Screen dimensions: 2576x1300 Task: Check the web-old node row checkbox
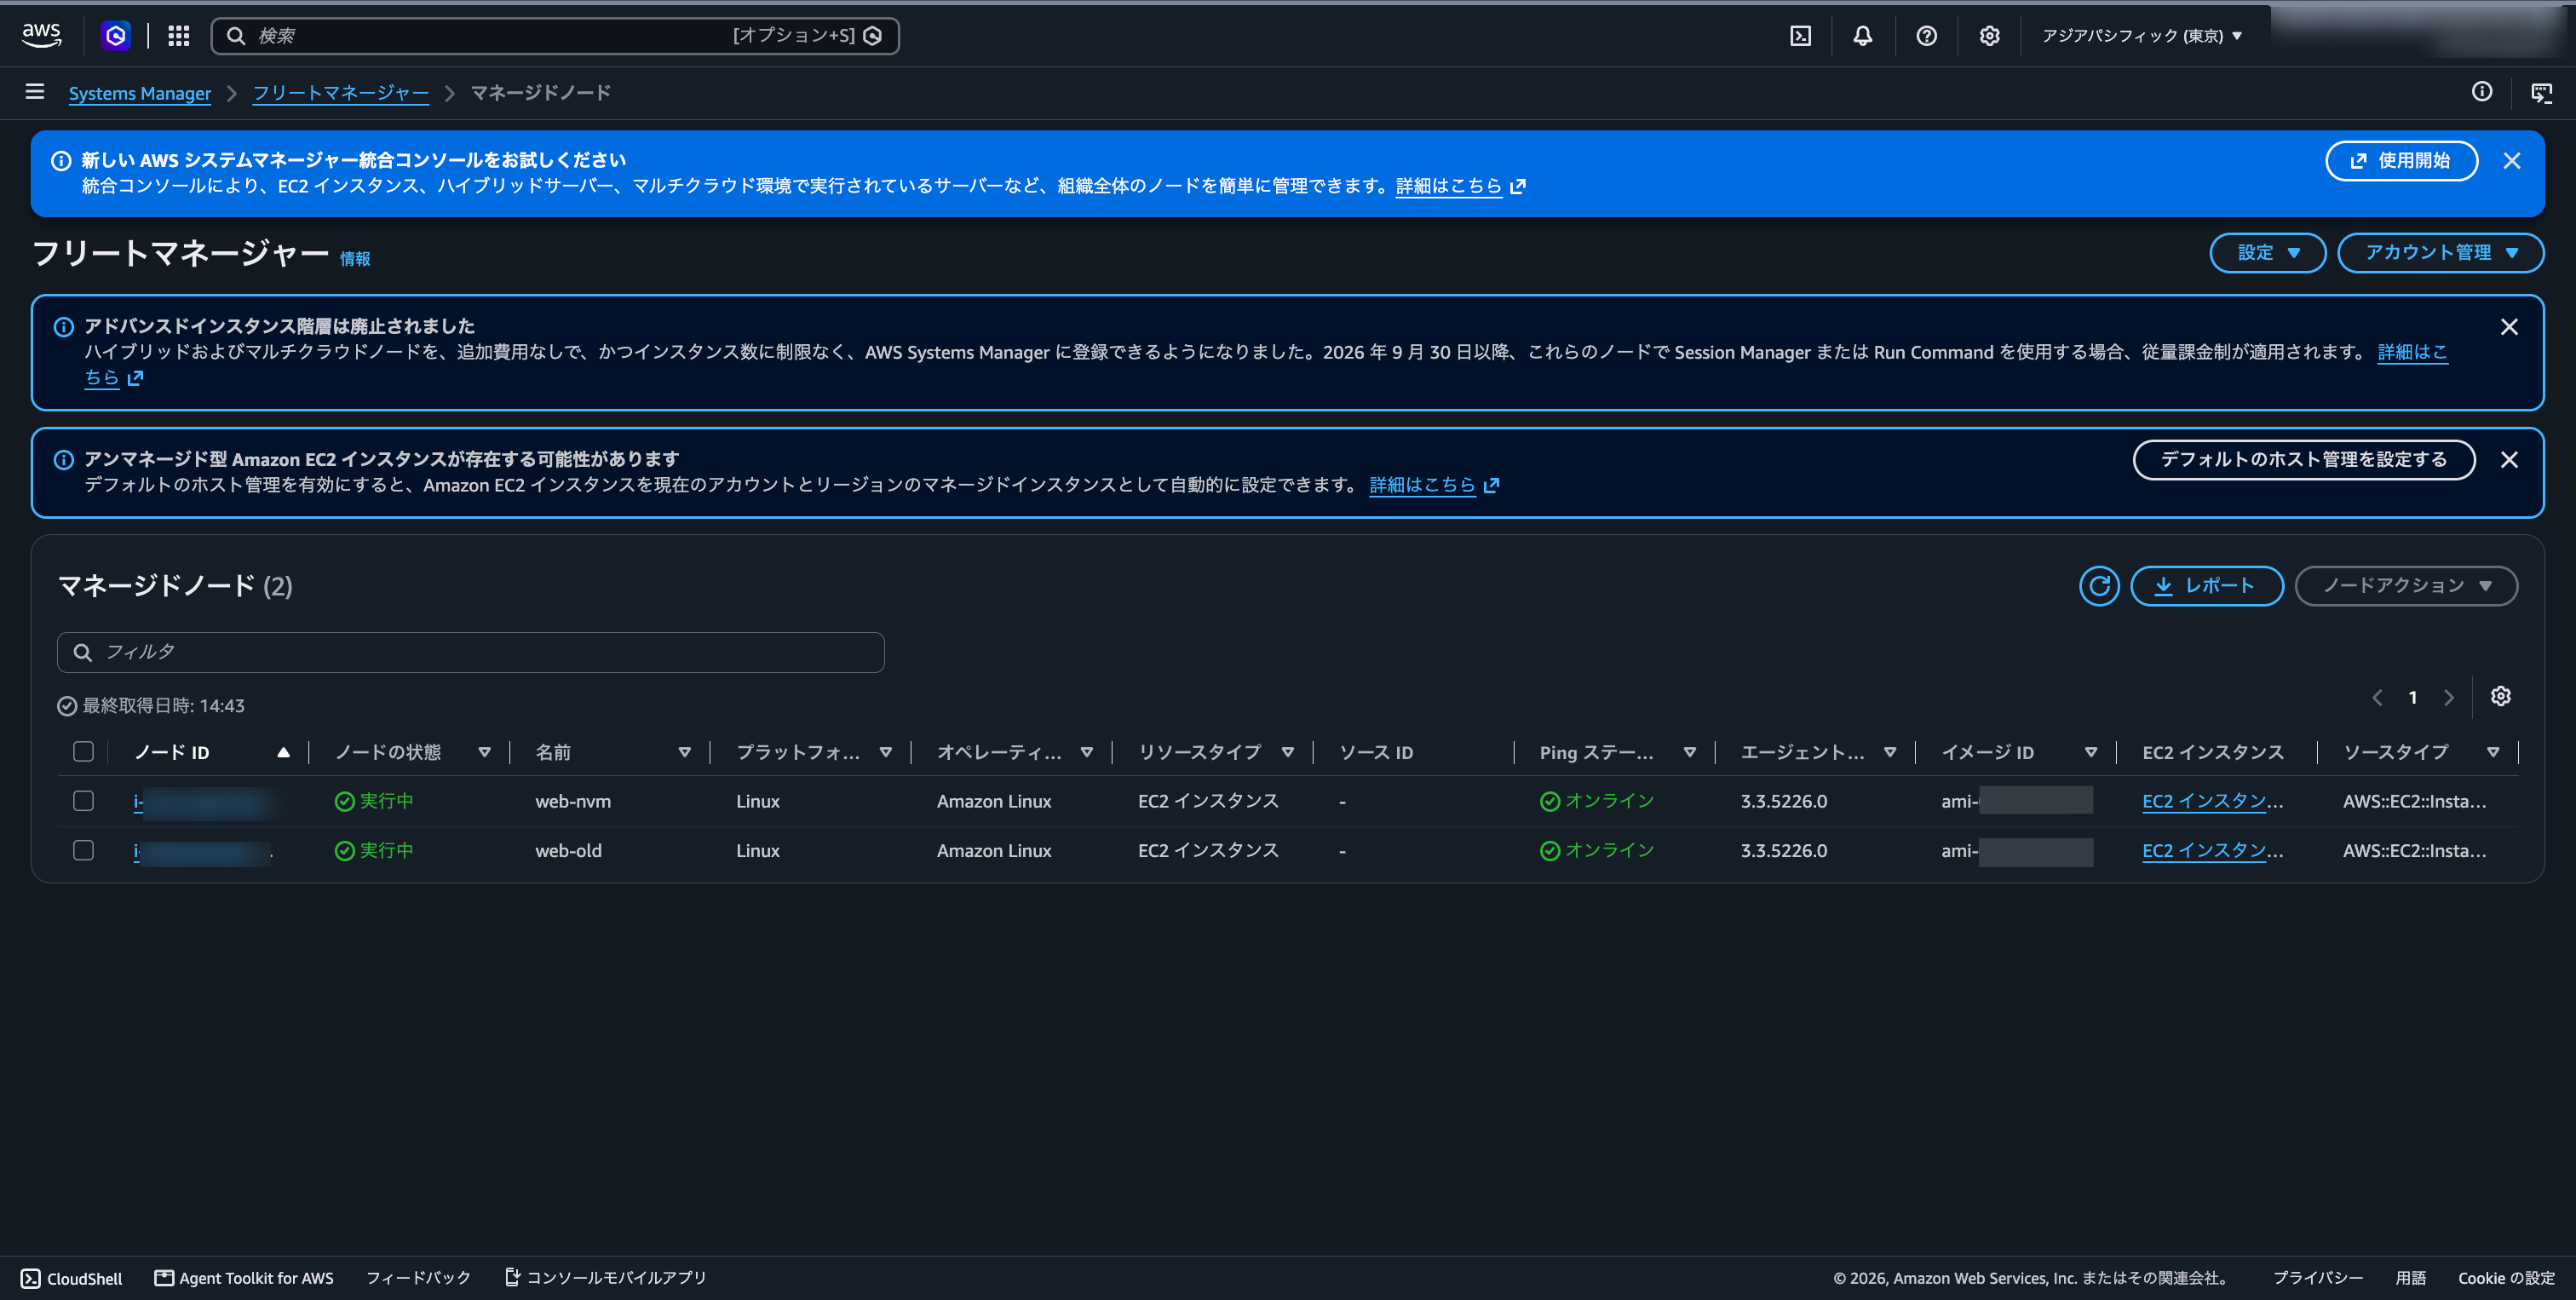pyautogui.click(x=84, y=850)
